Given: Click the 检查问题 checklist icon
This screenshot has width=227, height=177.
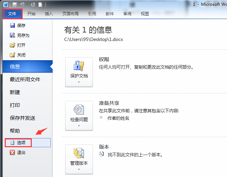Looking at the screenshot, I should [x=79, y=110].
